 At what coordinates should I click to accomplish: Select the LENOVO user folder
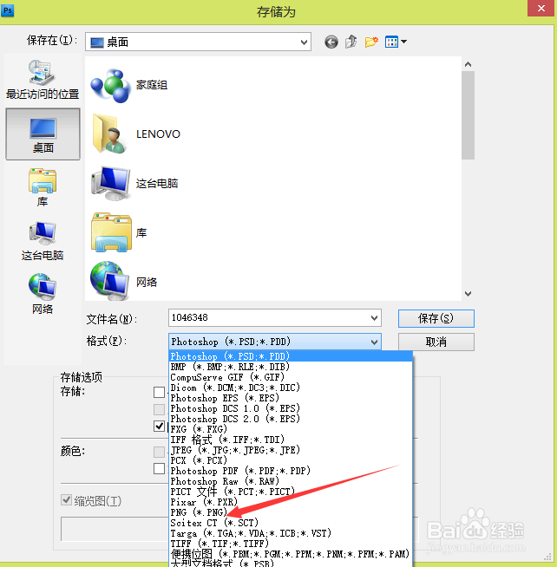click(x=135, y=134)
